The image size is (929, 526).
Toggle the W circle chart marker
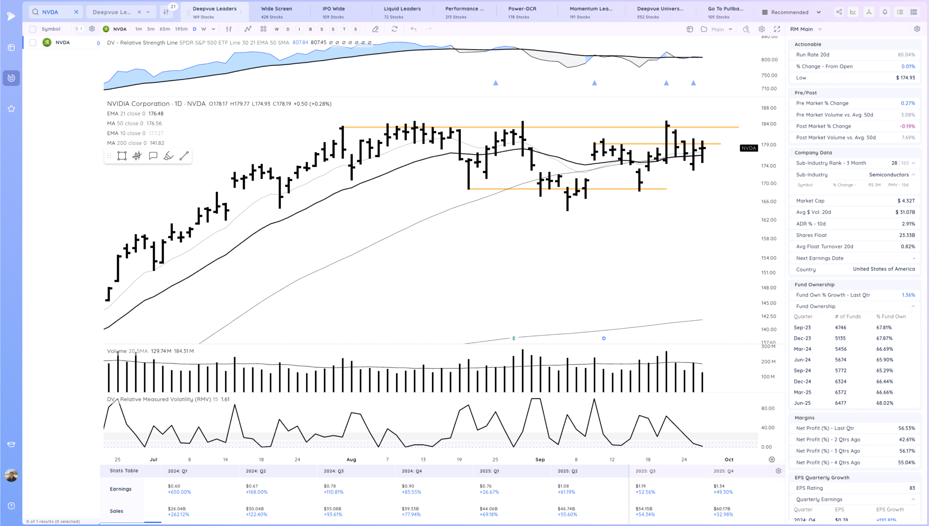click(x=277, y=29)
